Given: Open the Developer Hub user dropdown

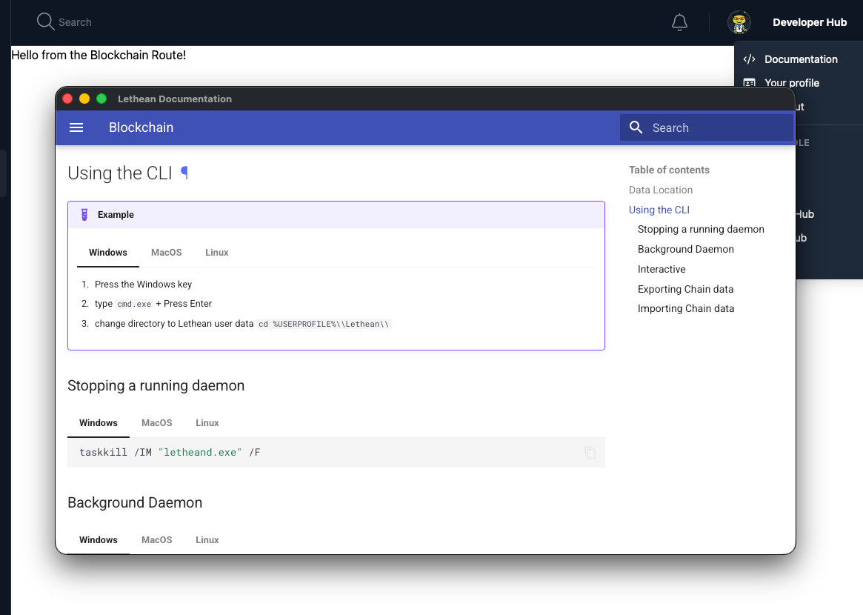Looking at the screenshot, I should [x=809, y=22].
